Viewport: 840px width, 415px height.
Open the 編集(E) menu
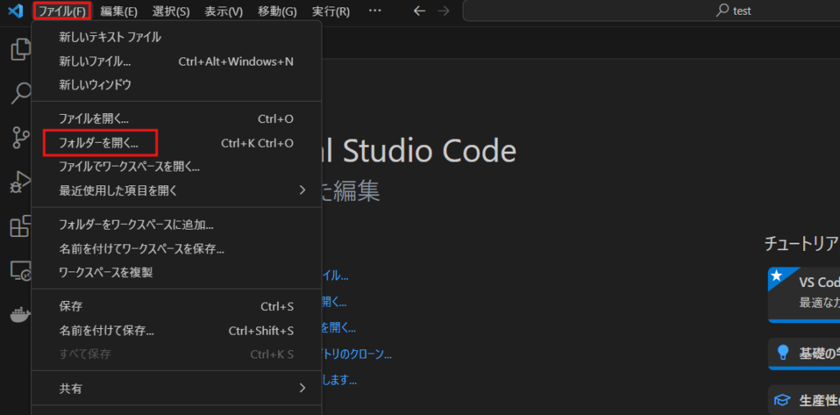[x=119, y=11]
